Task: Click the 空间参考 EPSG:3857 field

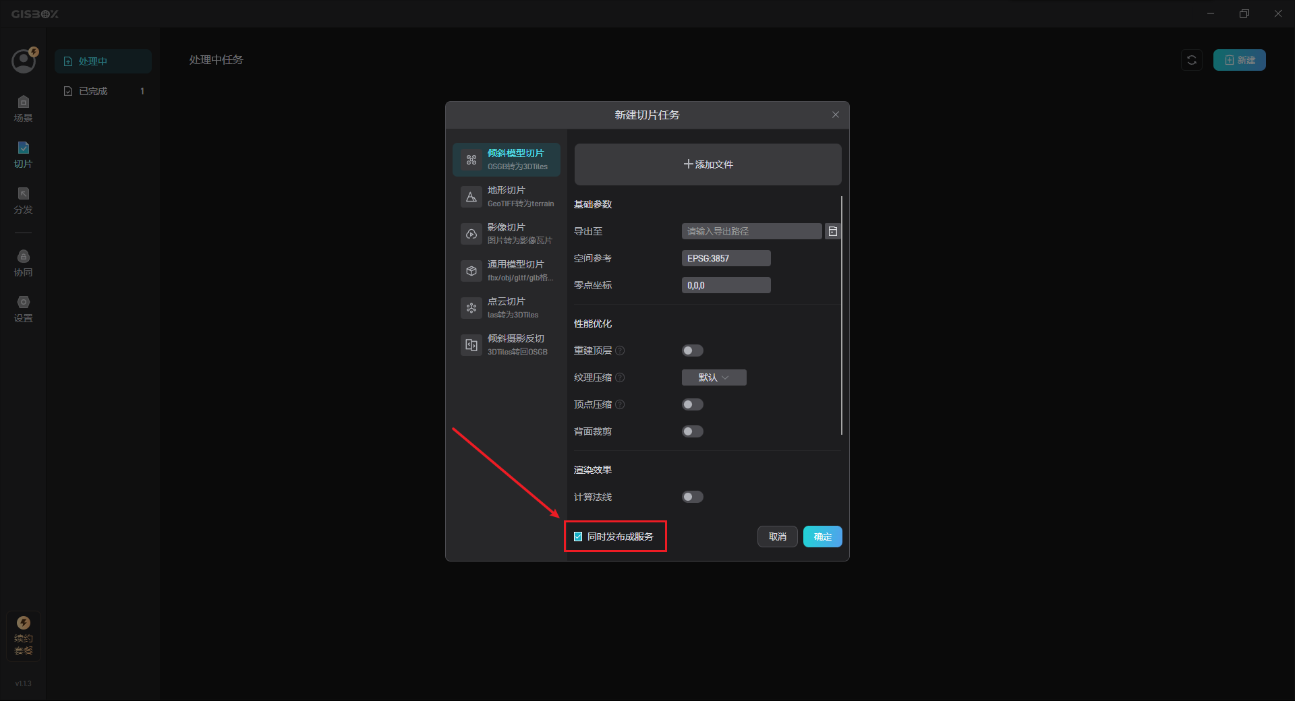Action: [726, 258]
